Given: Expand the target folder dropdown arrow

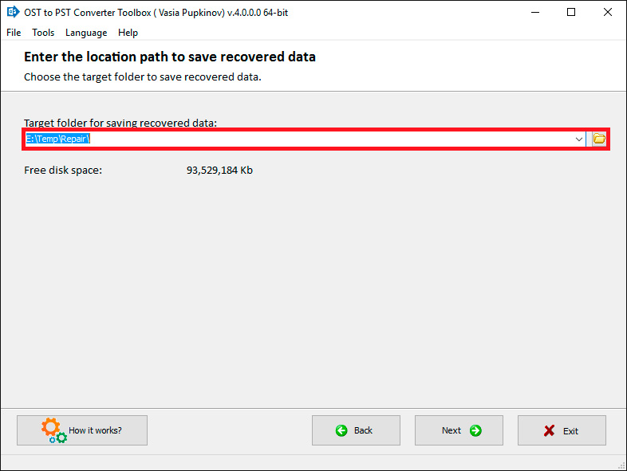Looking at the screenshot, I should tap(579, 139).
